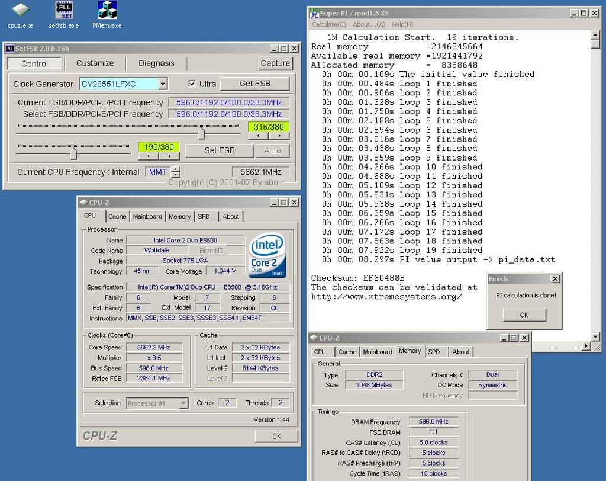Open the SPD tab in CPU-Z CPU window
This screenshot has width=606, height=481.
click(x=204, y=217)
